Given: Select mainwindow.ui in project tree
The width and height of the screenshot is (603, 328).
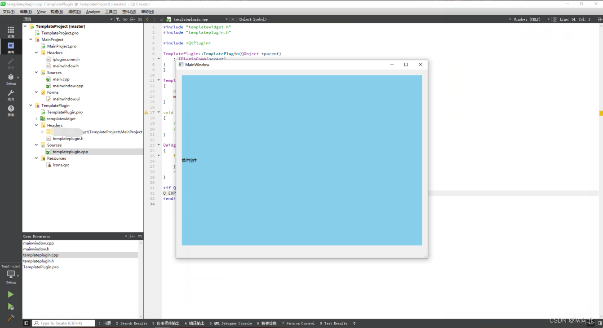Looking at the screenshot, I should click(x=66, y=99).
